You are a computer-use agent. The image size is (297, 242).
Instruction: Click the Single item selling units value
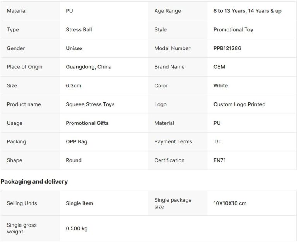tap(79, 203)
